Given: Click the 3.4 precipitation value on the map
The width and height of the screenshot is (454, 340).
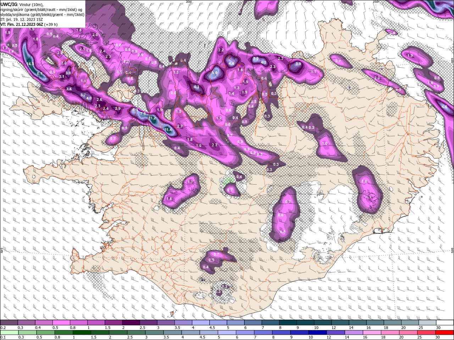Looking at the screenshot, I should click(x=69, y=89).
